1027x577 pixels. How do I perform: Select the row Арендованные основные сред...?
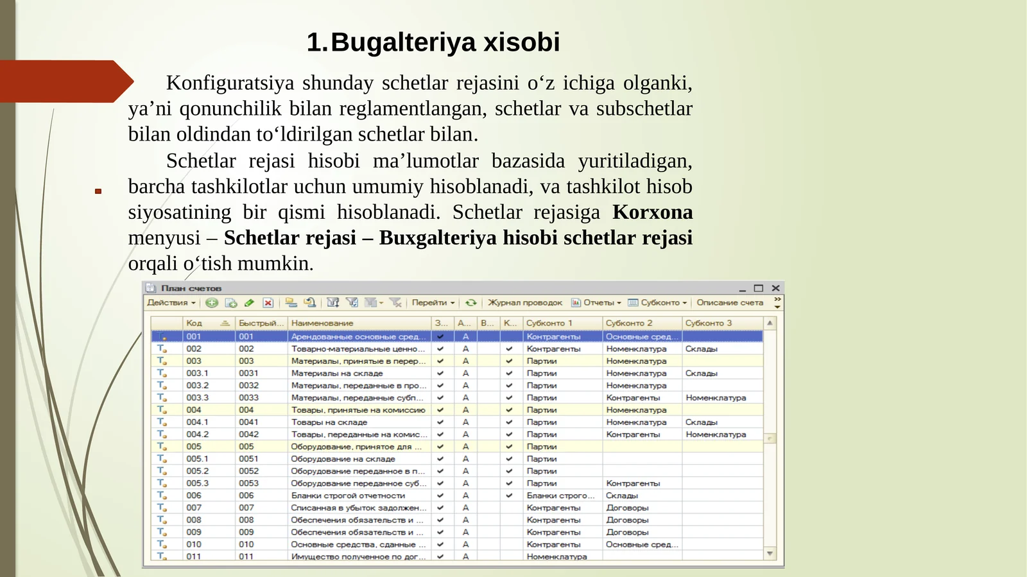[457, 336]
